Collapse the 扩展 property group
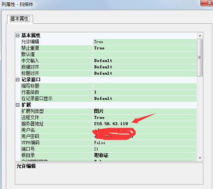The image size is (213, 189). pos(18,105)
